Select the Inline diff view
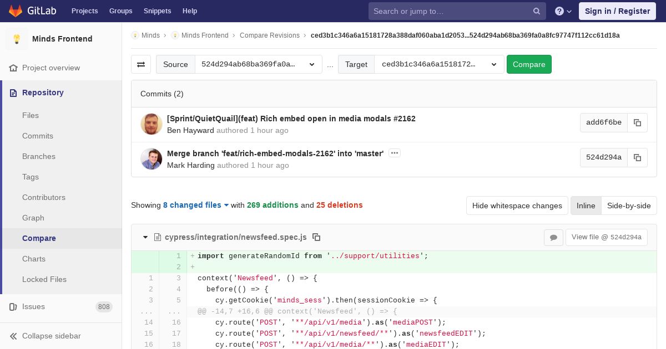 (x=586, y=206)
